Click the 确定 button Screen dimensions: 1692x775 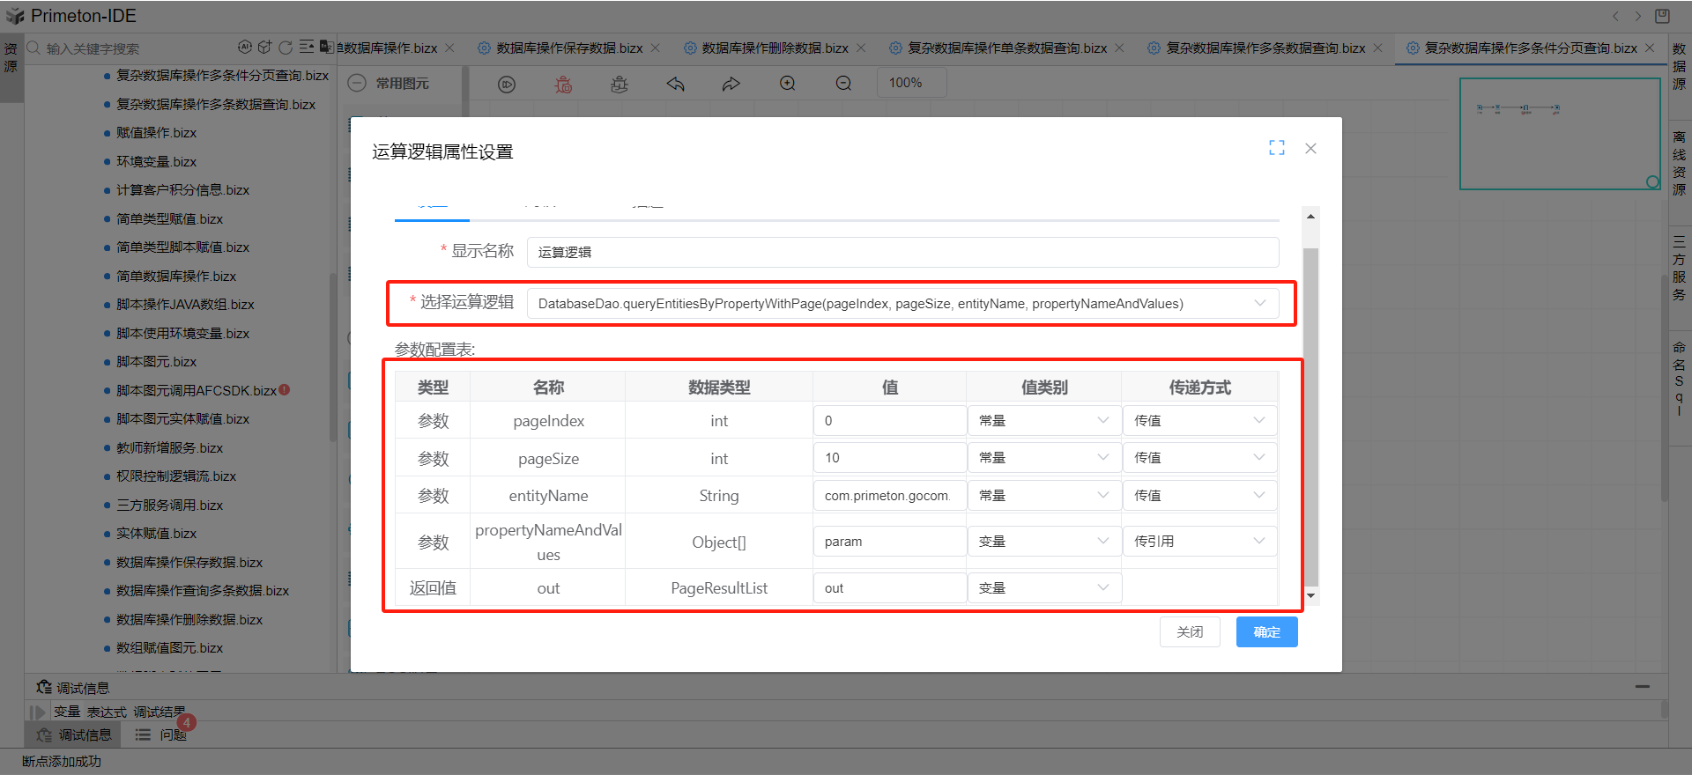[1266, 632]
